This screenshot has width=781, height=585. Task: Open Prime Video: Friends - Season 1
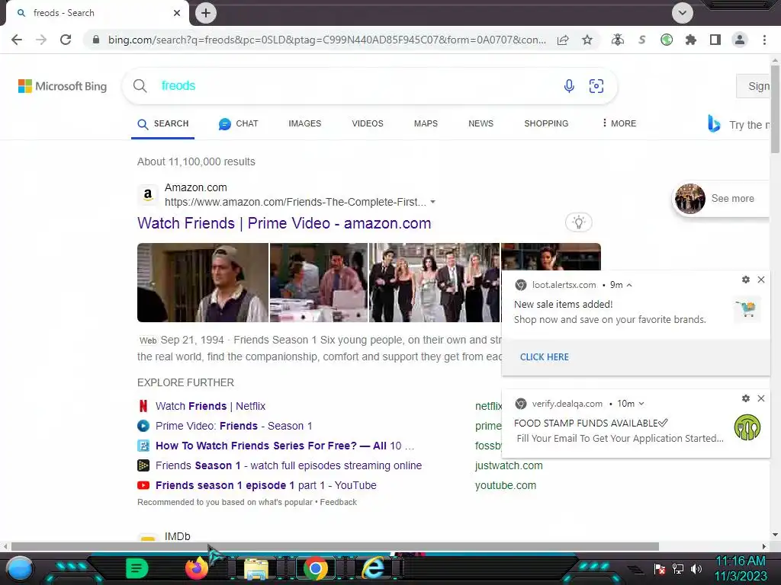[233, 427]
